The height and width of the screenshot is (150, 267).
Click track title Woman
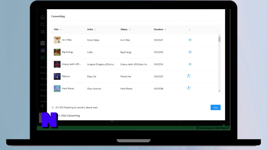pyautogui.click(x=66, y=76)
